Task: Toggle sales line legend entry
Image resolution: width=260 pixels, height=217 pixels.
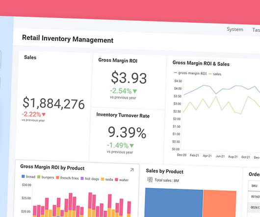Action: (215, 74)
